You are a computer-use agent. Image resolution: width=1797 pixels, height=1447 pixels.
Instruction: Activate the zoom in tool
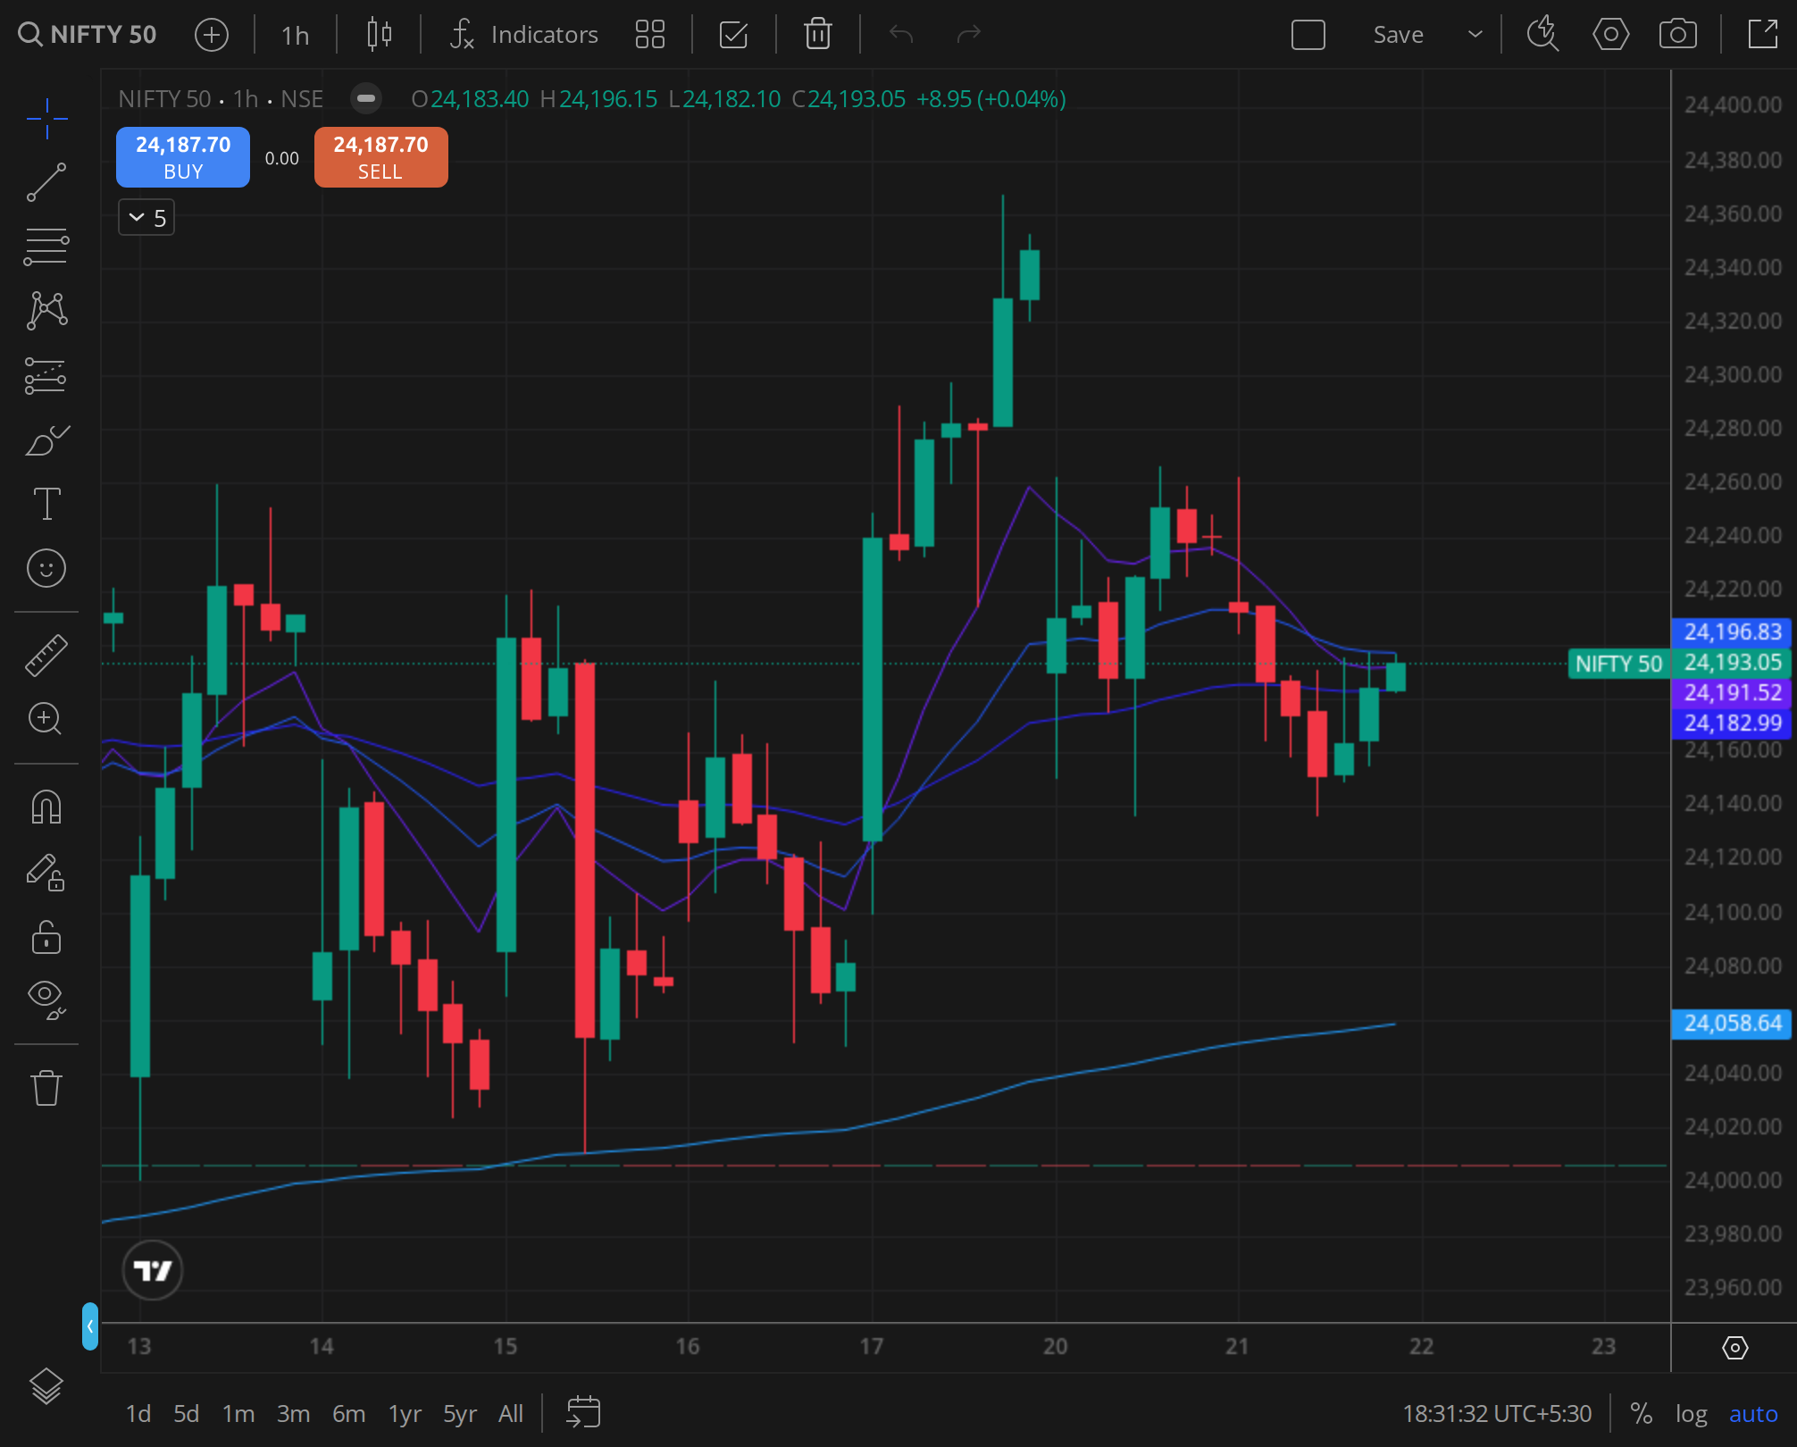[x=45, y=719]
